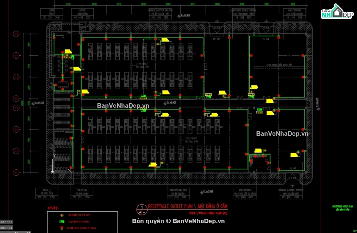
Task: Click the top Command line prompt
Action: 7,222
